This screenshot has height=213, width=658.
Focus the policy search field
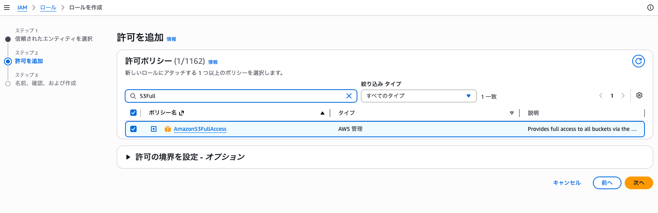tap(241, 96)
